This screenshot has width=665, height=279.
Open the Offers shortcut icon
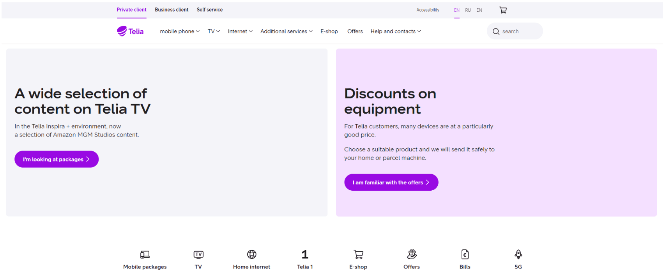pyautogui.click(x=412, y=254)
